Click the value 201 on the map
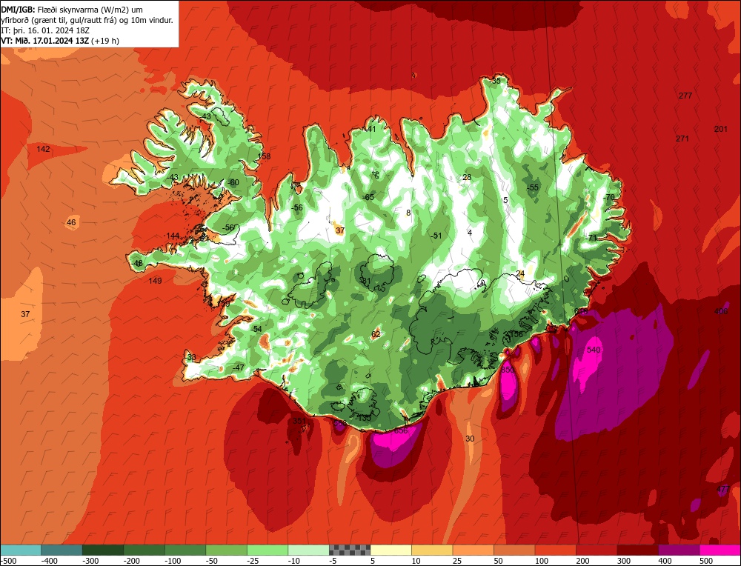This screenshot has width=741, height=566. [x=721, y=129]
